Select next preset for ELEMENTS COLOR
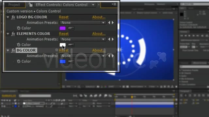209x117 pixels. [113, 39]
